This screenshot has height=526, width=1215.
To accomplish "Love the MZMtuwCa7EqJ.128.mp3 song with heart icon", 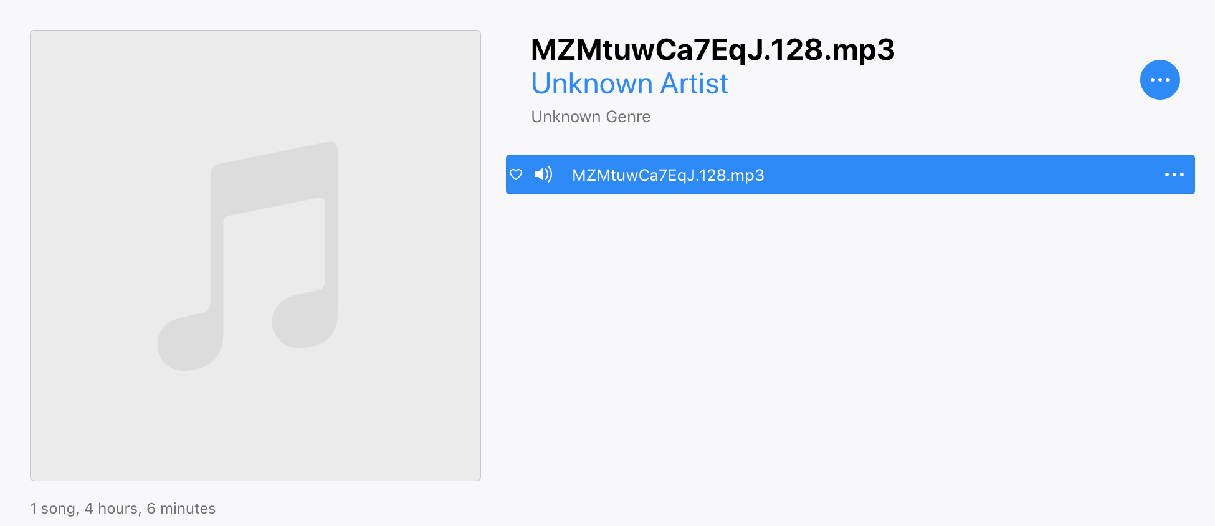I will click(x=516, y=175).
